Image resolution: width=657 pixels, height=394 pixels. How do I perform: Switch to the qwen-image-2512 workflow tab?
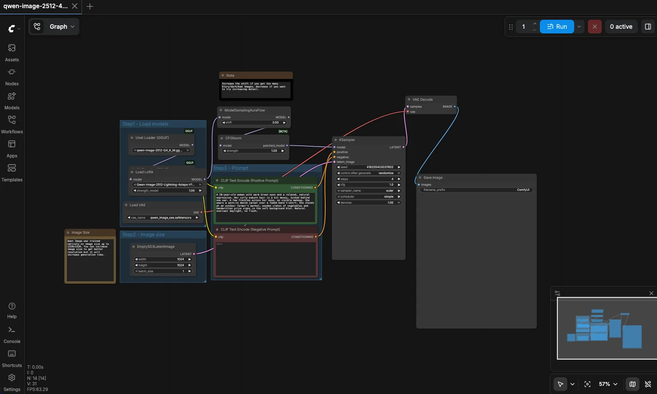(x=36, y=6)
